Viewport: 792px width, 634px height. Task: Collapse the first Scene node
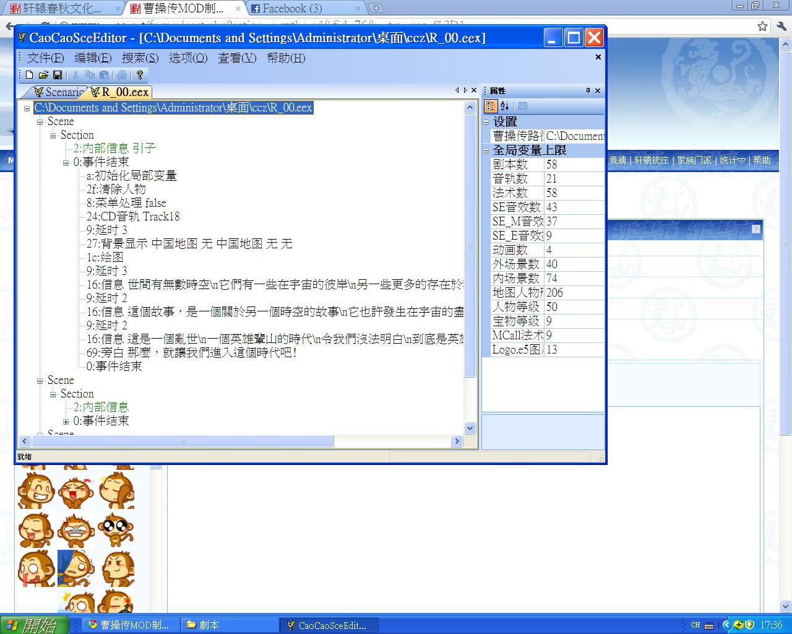[x=40, y=122]
